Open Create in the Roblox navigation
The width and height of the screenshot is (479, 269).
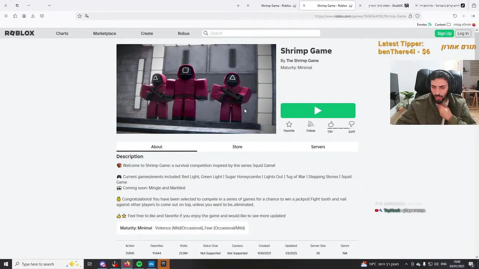[x=147, y=33]
